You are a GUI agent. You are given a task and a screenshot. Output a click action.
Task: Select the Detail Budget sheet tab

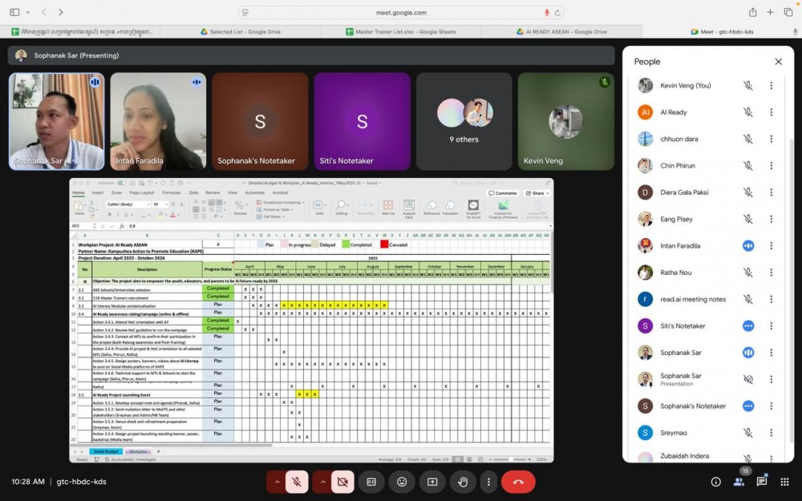[106, 451]
